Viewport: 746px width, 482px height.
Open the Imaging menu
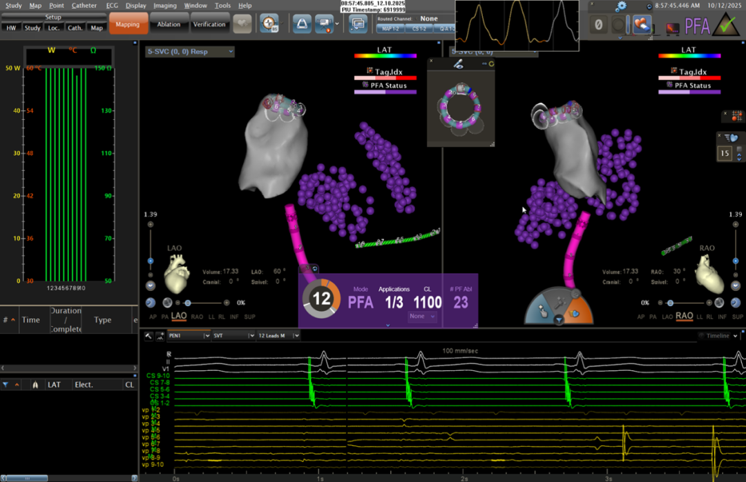[x=164, y=6]
